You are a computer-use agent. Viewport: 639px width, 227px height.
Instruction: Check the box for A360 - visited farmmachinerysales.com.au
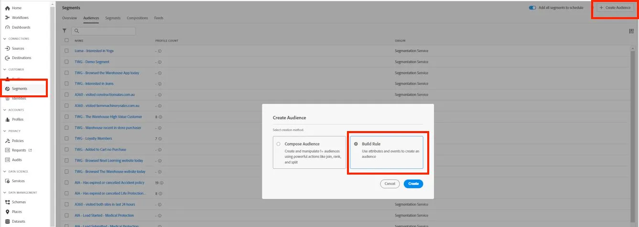point(66,105)
